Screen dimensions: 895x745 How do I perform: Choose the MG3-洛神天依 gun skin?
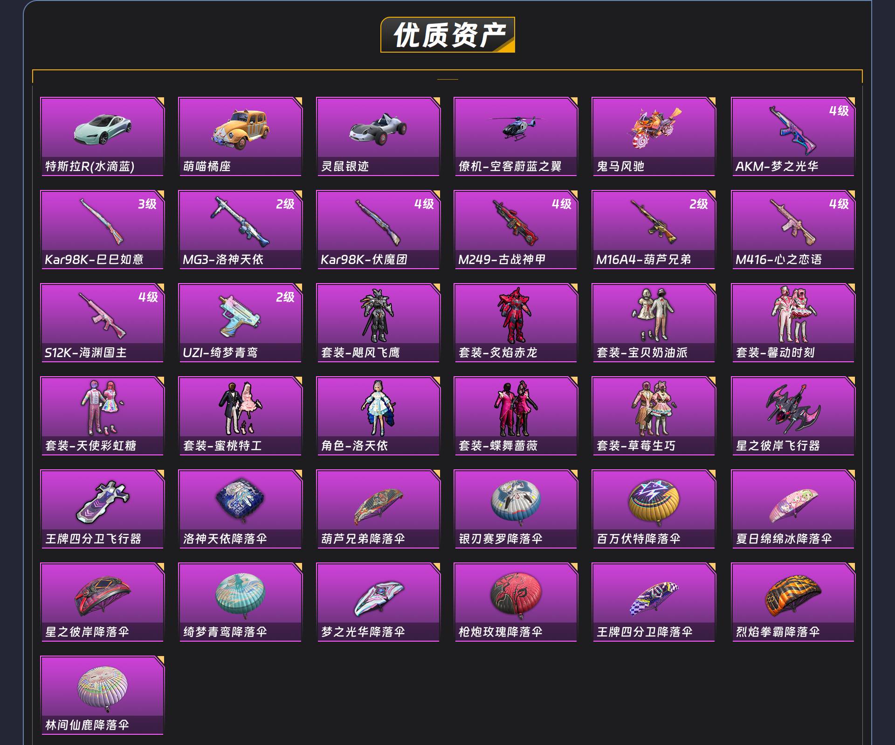(x=240, y=230)
